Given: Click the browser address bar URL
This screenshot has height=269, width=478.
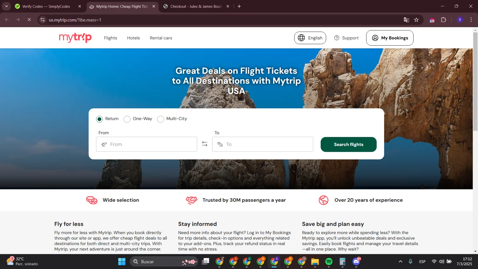Looking at the screenshot, I should point(75,20).
